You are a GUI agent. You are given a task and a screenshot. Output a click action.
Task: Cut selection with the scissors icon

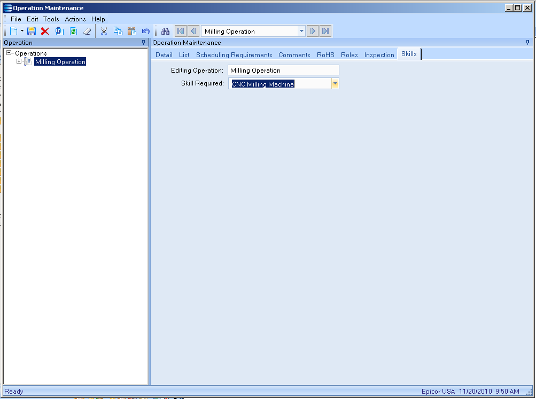[x=104, y=32]
